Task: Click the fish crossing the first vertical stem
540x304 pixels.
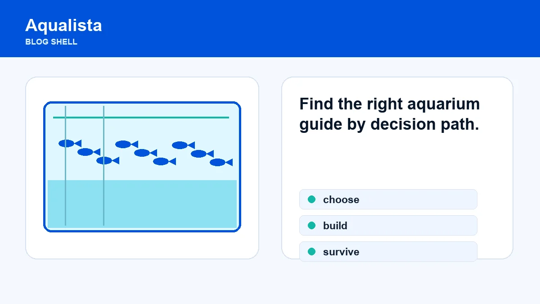Action: click(x=70, y=143)
